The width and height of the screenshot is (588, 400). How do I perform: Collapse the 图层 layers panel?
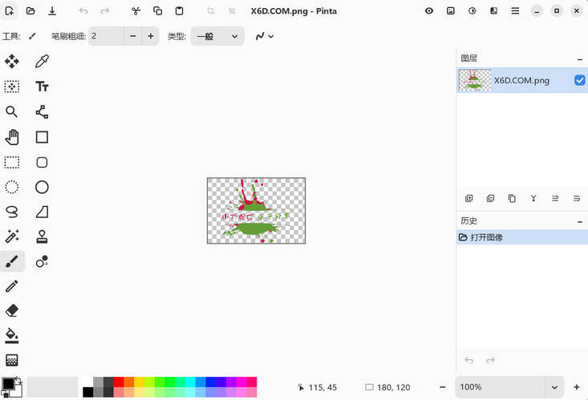click(x=579, y=59)
